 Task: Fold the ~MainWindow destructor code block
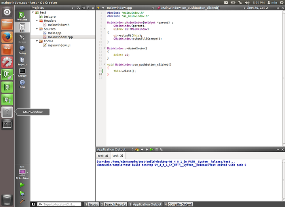[x=104, y=48]
